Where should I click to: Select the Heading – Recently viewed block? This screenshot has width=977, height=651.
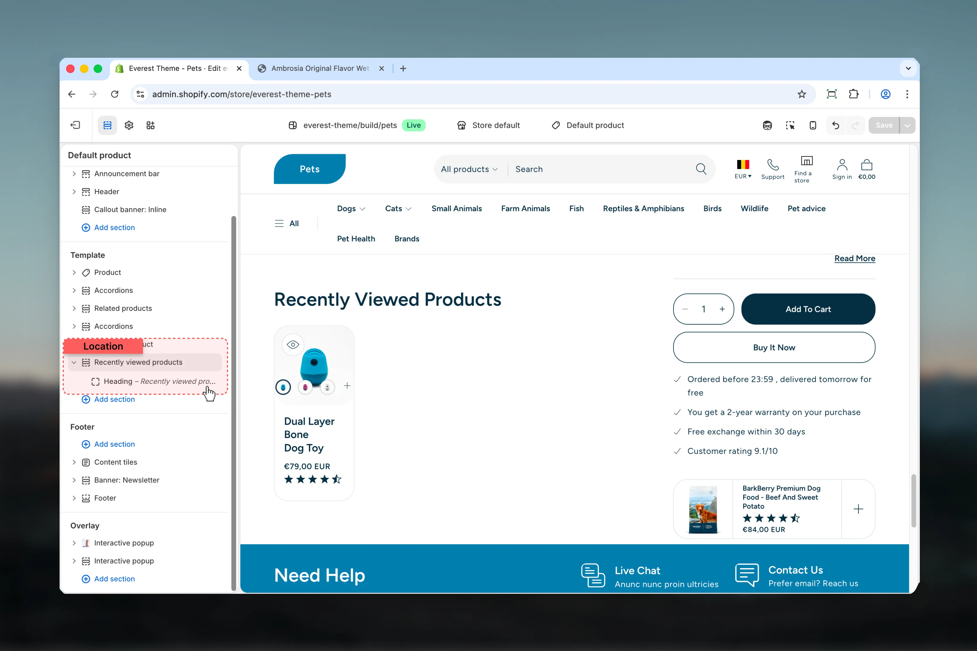click(154, 381)
